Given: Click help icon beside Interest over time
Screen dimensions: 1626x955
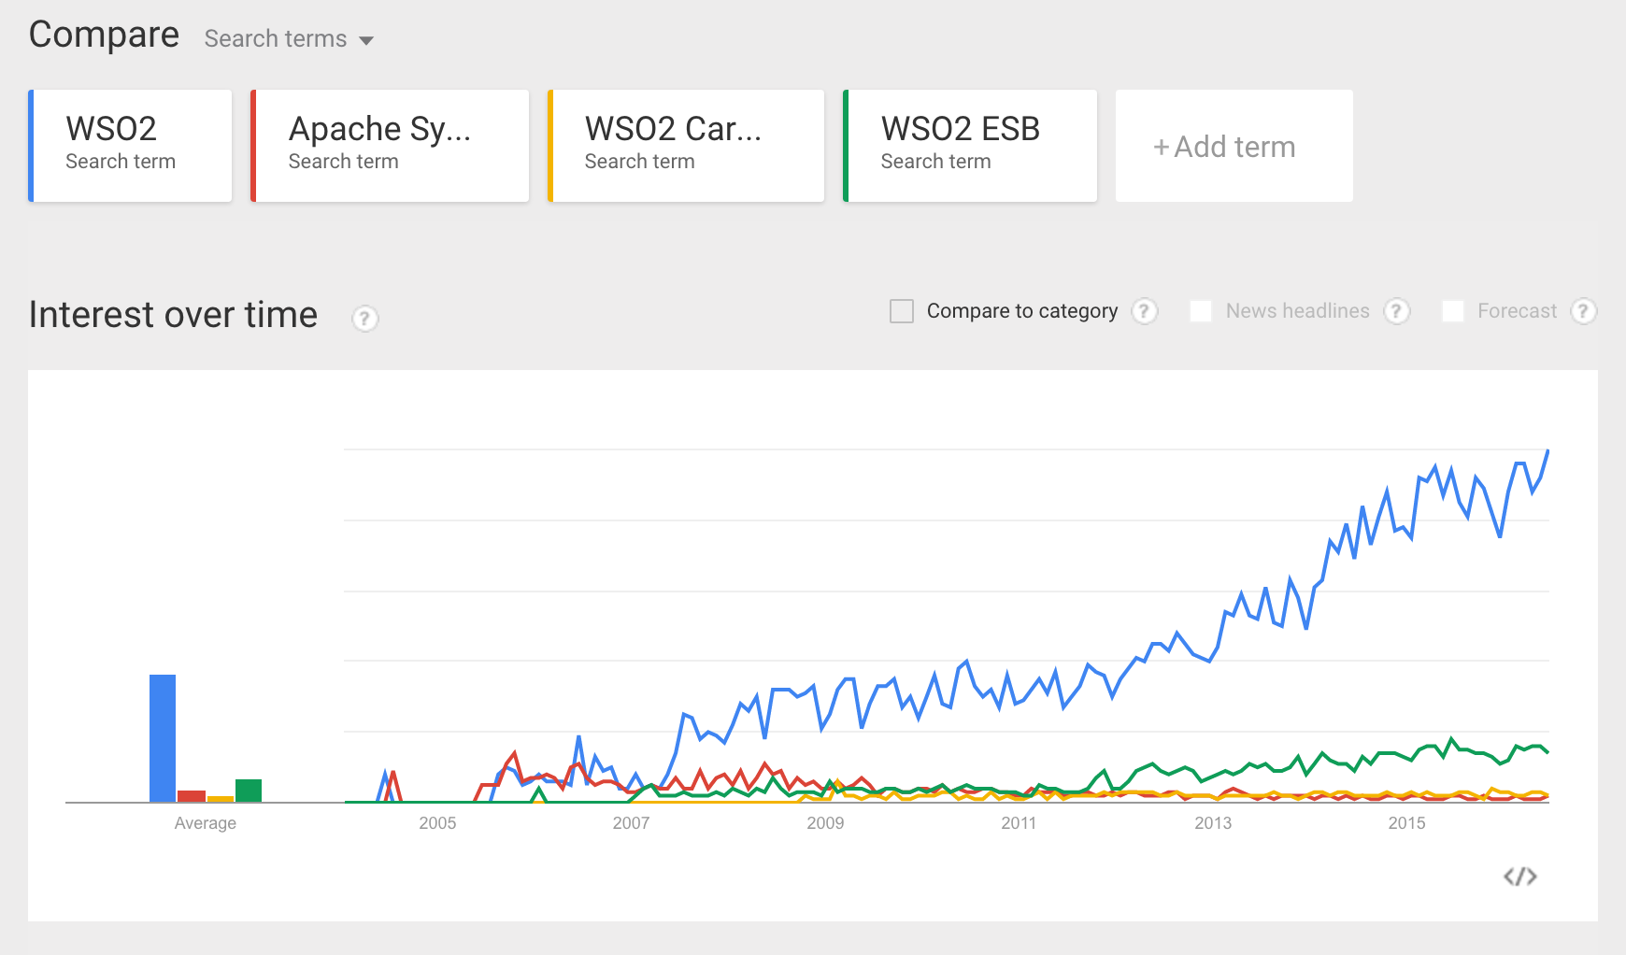Looking at the screenshot, I should point(364,319).
